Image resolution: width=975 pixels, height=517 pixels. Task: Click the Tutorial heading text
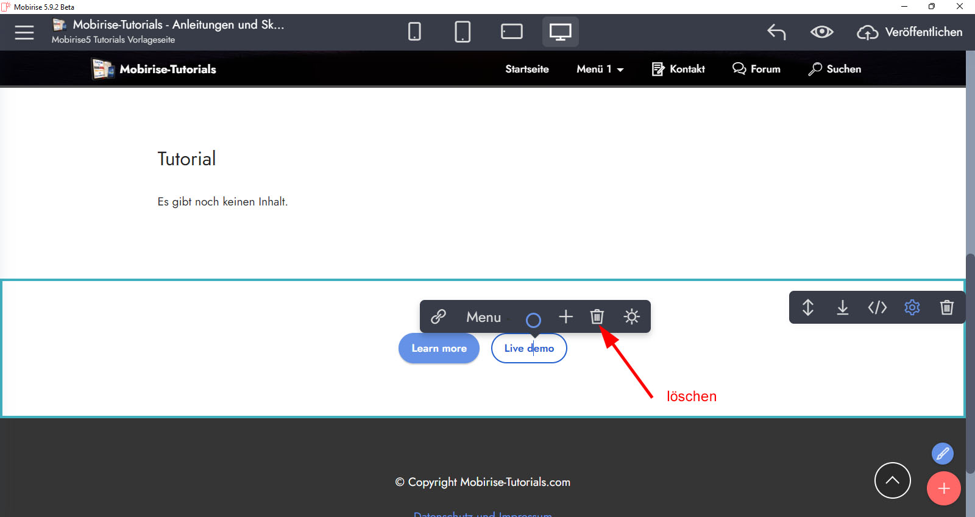186,159
